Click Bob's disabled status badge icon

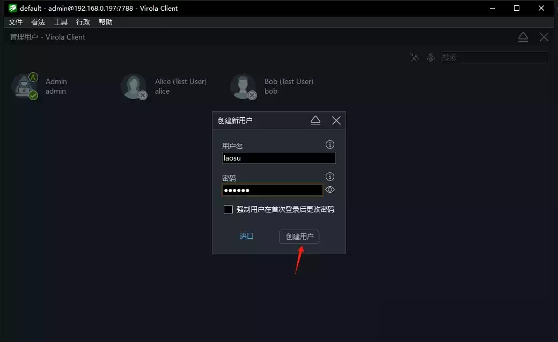coord(251,95)
